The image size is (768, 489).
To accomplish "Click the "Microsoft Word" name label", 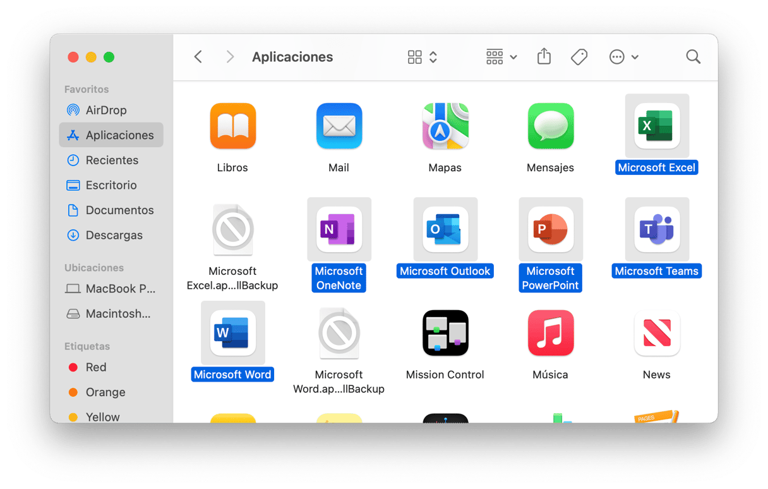I will click(233, 375).
